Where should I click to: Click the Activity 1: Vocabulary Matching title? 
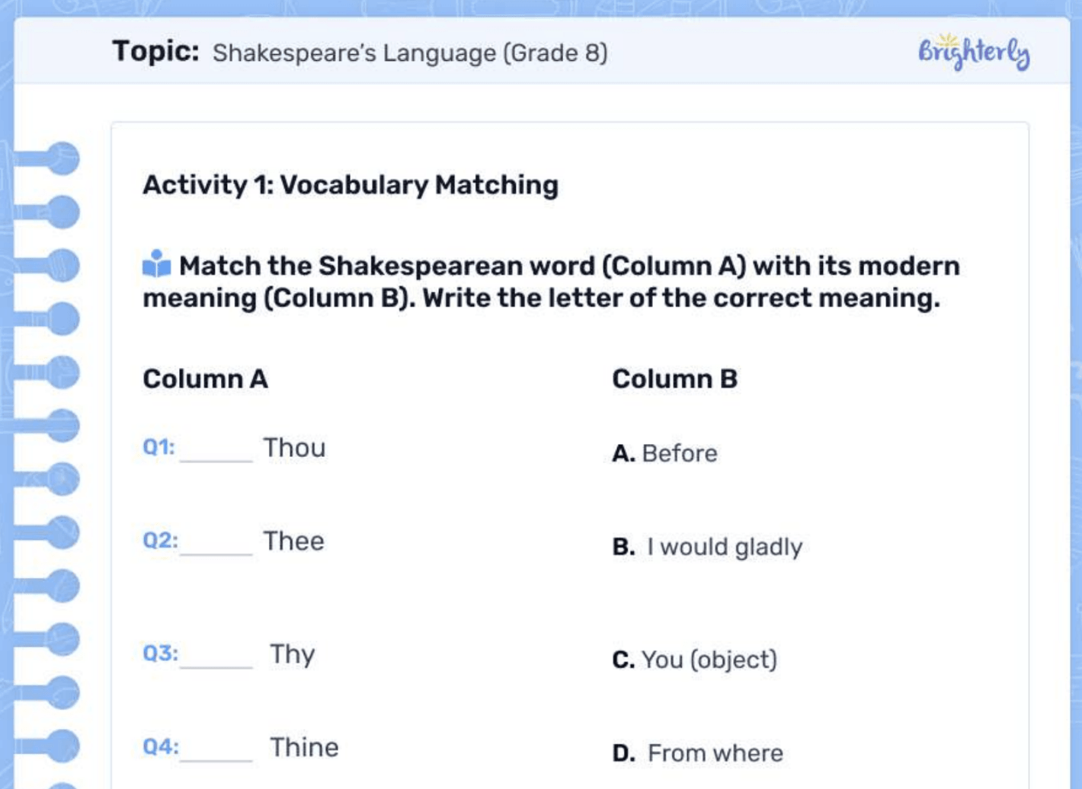click(x=351, y=184)
